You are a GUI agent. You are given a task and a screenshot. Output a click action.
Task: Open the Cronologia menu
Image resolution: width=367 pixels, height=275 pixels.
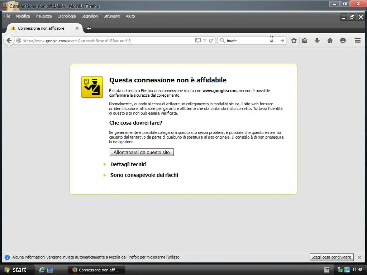coord(66,16)
